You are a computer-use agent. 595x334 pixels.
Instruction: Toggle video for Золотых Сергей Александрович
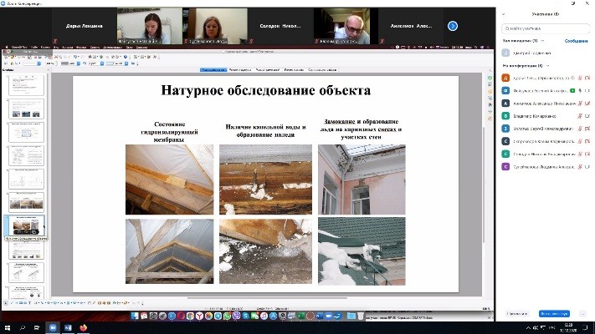point(587,129)
